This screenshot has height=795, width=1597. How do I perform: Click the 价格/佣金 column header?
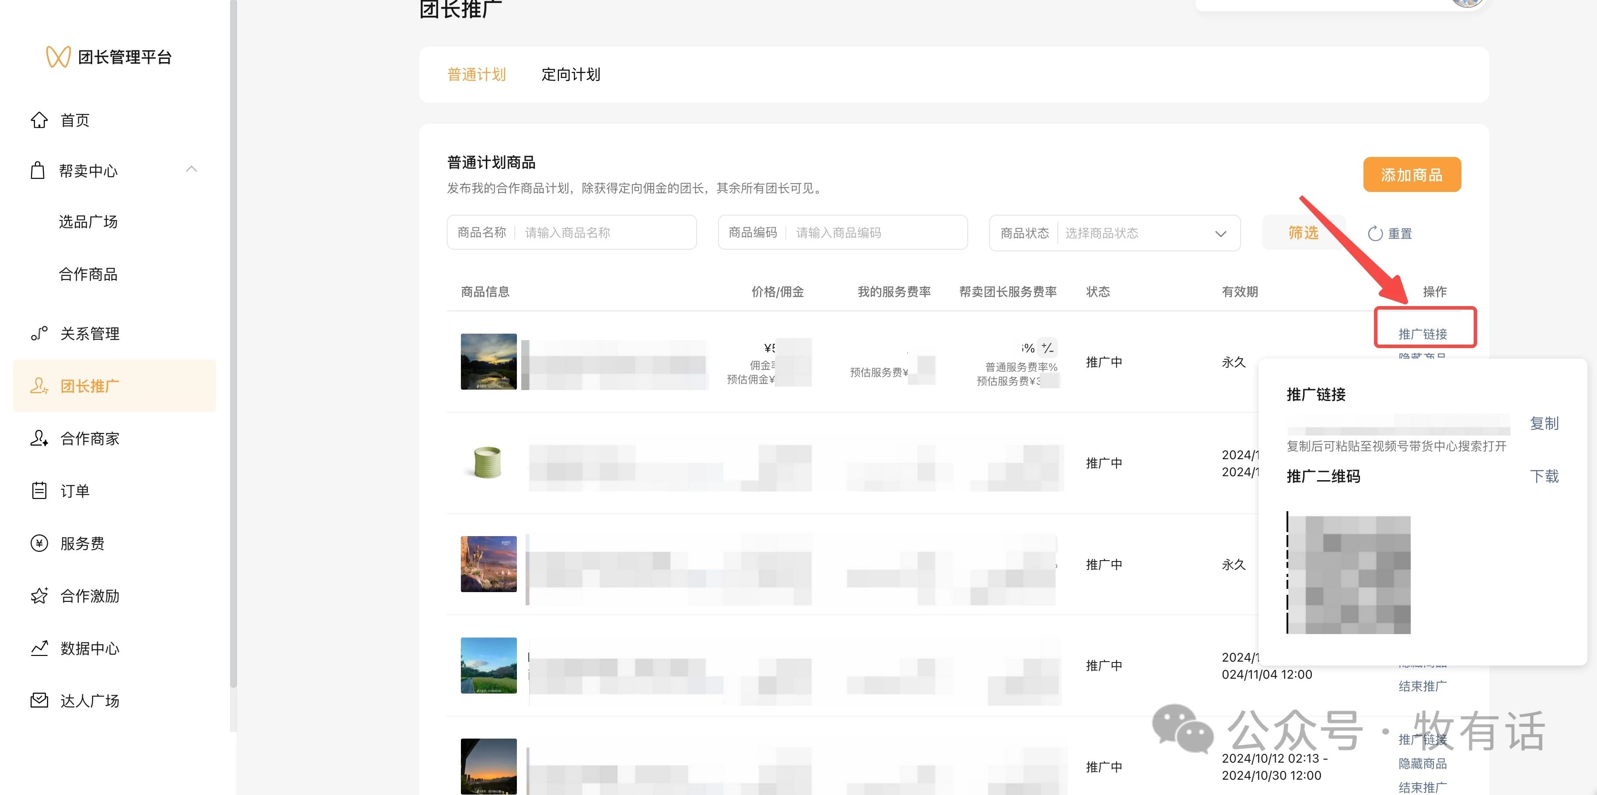tap(778, 292)
